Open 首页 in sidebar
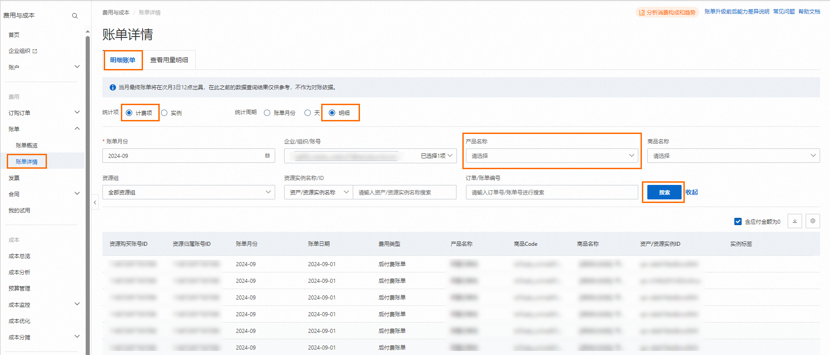 14,35
